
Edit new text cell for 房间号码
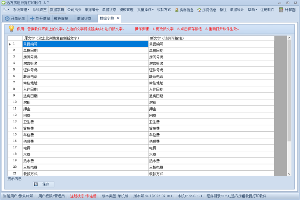coord(211,57)
